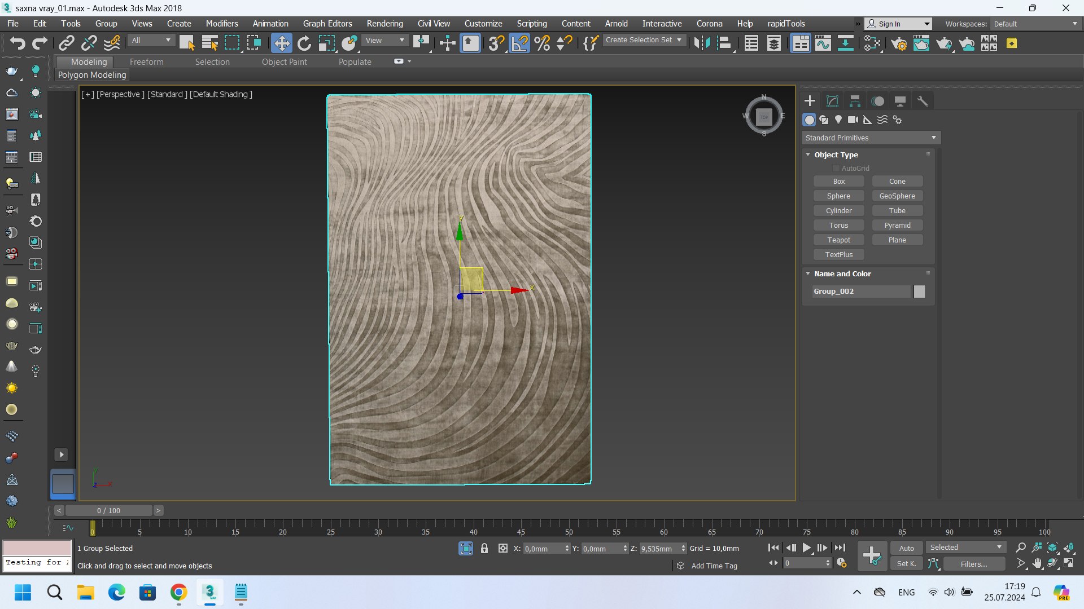Select the Lights category icon

(838, 120)
